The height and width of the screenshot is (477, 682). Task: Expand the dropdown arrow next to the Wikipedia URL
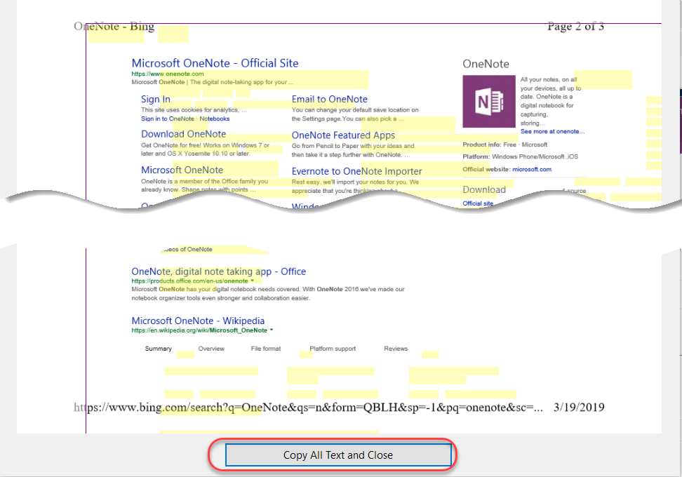272,329
